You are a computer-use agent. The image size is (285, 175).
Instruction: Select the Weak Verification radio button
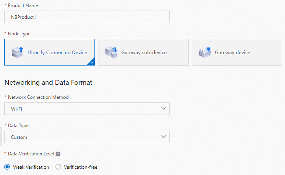pyautogui.click(x=7, y=167)
